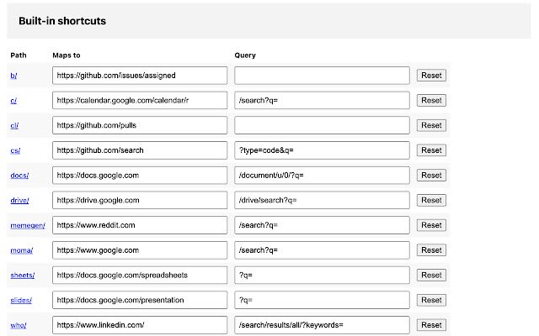Image resolution: width=539 pixels, height=336 pixels.
Task: Edit the www.linkedin.com Maps to field
Action: coord(140,325)
